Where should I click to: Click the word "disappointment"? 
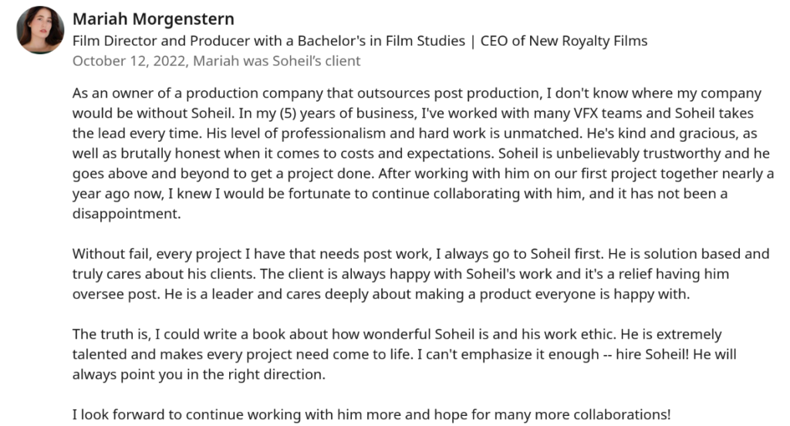coord(126,214)
